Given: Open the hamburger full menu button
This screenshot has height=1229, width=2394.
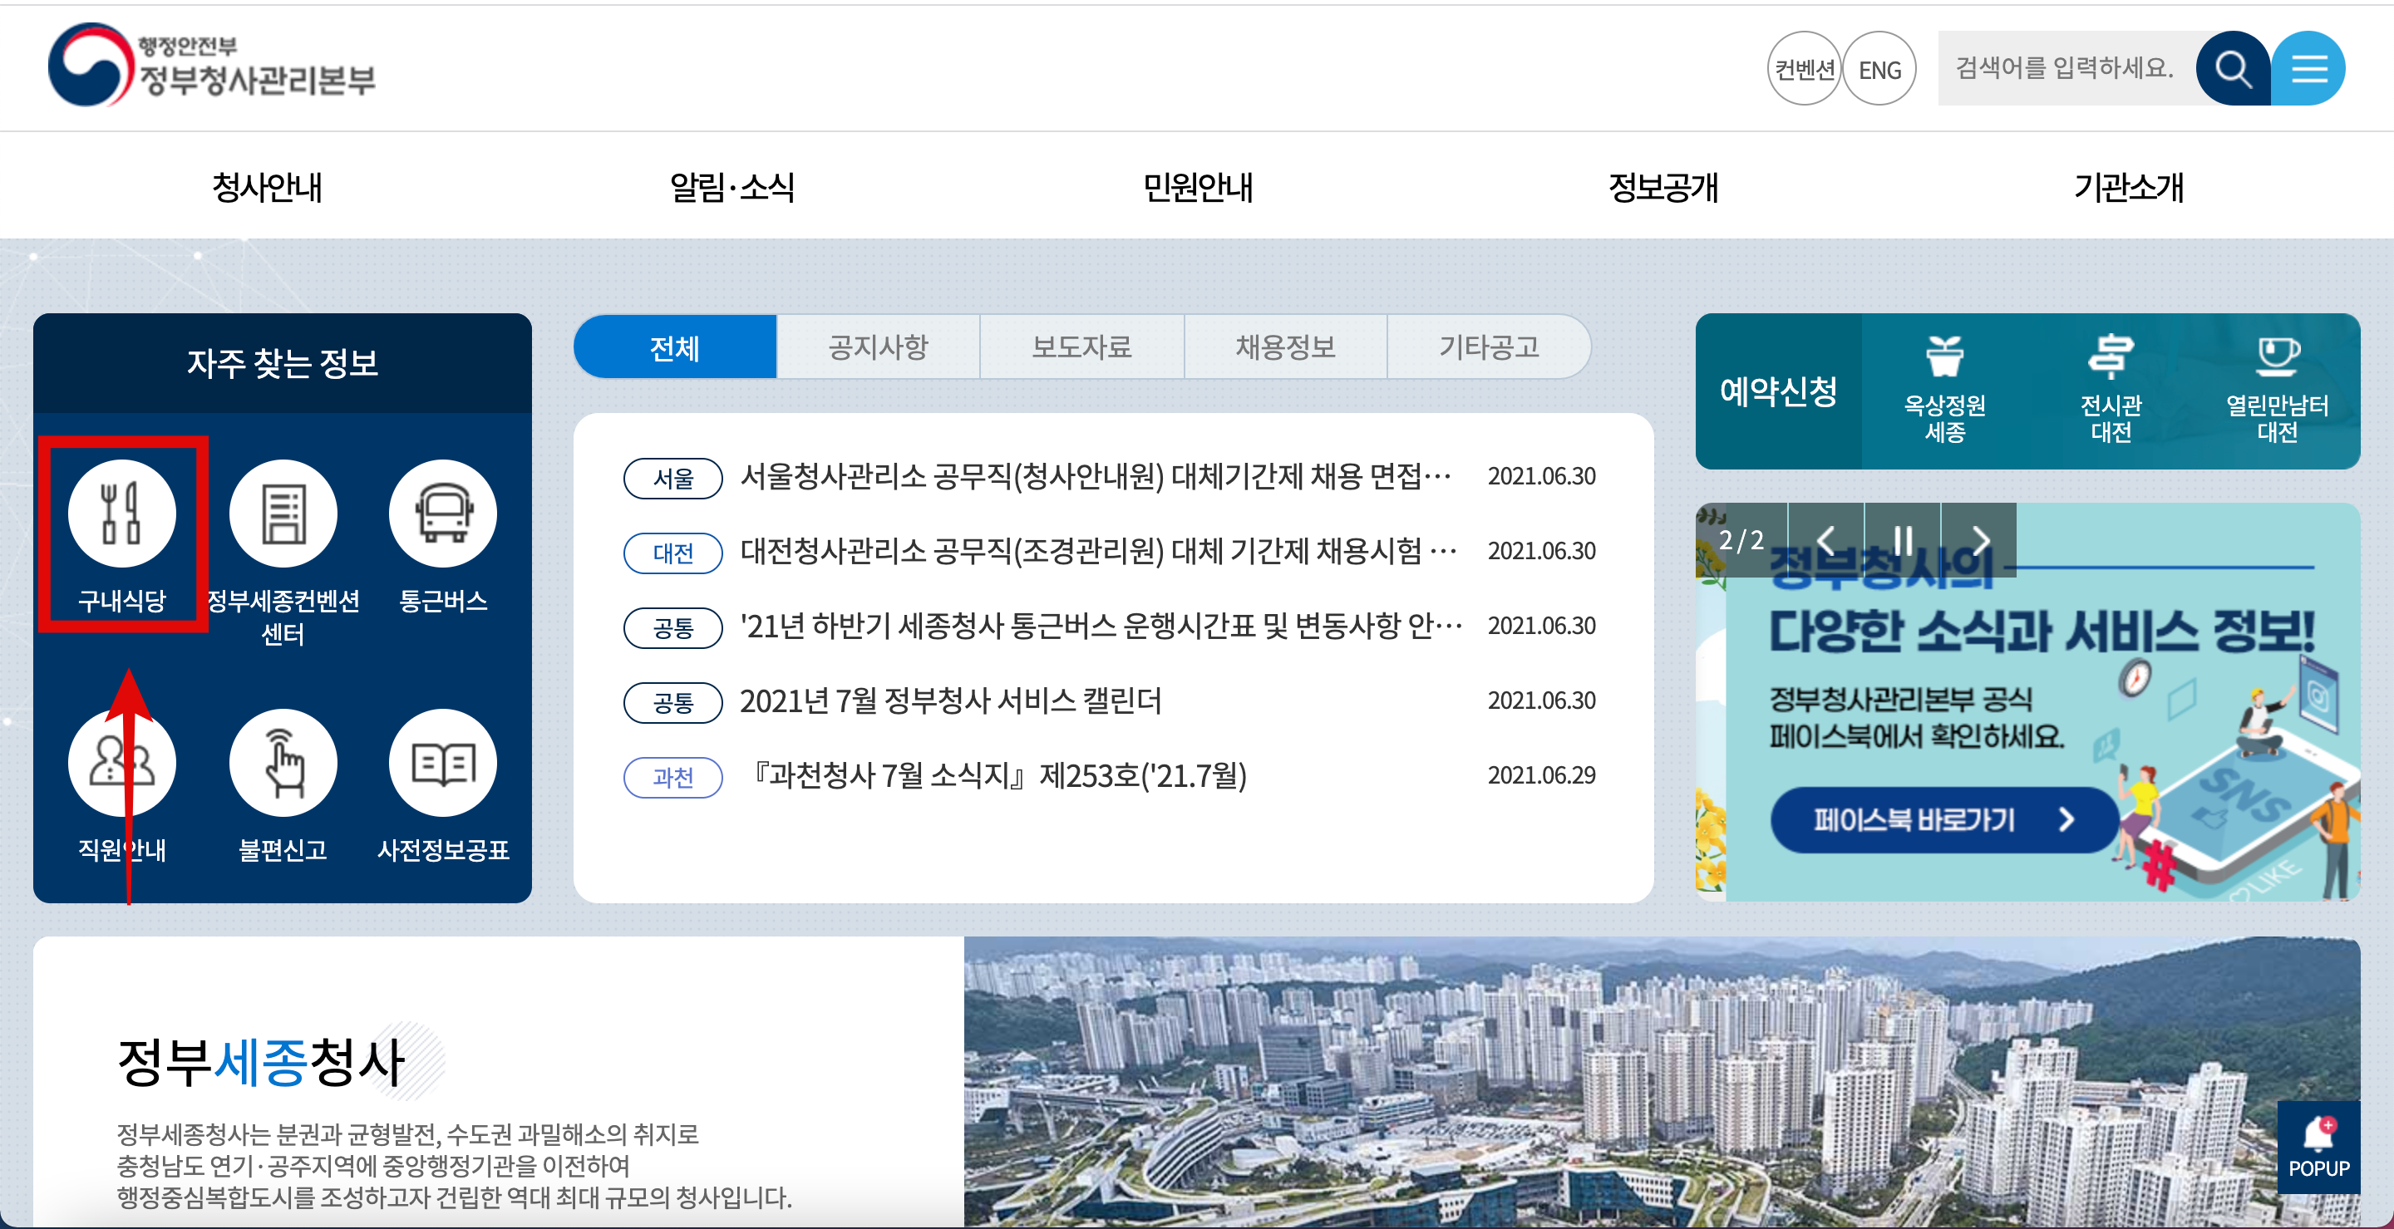Looking at the screenshot, I should point(2308,69).
